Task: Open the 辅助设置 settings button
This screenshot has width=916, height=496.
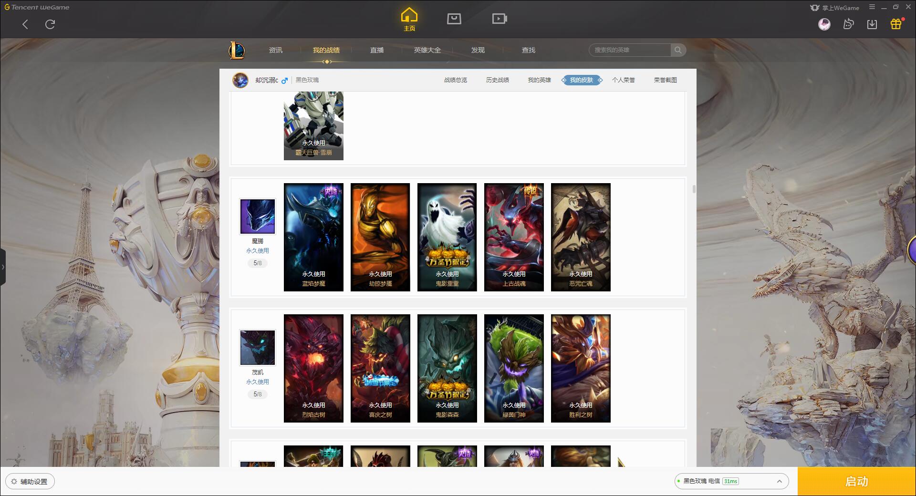Action: (30, 482)
